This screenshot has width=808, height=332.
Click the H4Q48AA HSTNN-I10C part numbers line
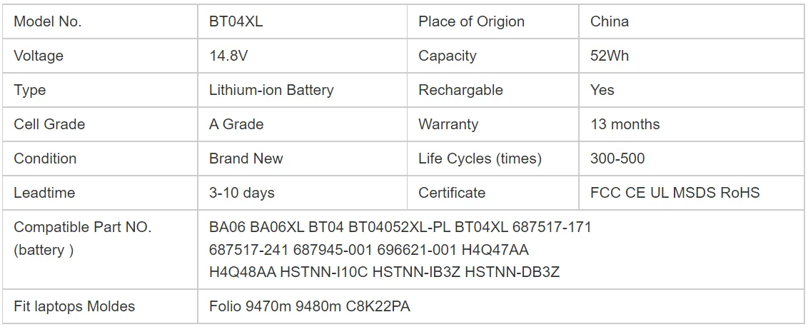pyautogui.click(x=385, y=272)
